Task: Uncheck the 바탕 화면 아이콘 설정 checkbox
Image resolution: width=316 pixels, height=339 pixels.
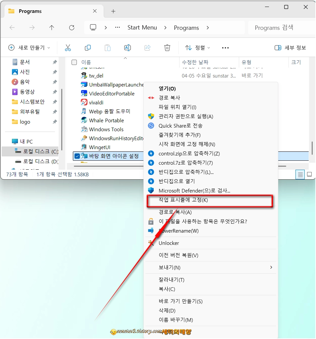Action: tap(78, 156)
